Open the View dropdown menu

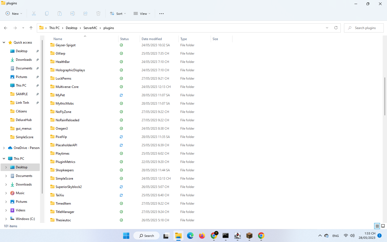142,13
